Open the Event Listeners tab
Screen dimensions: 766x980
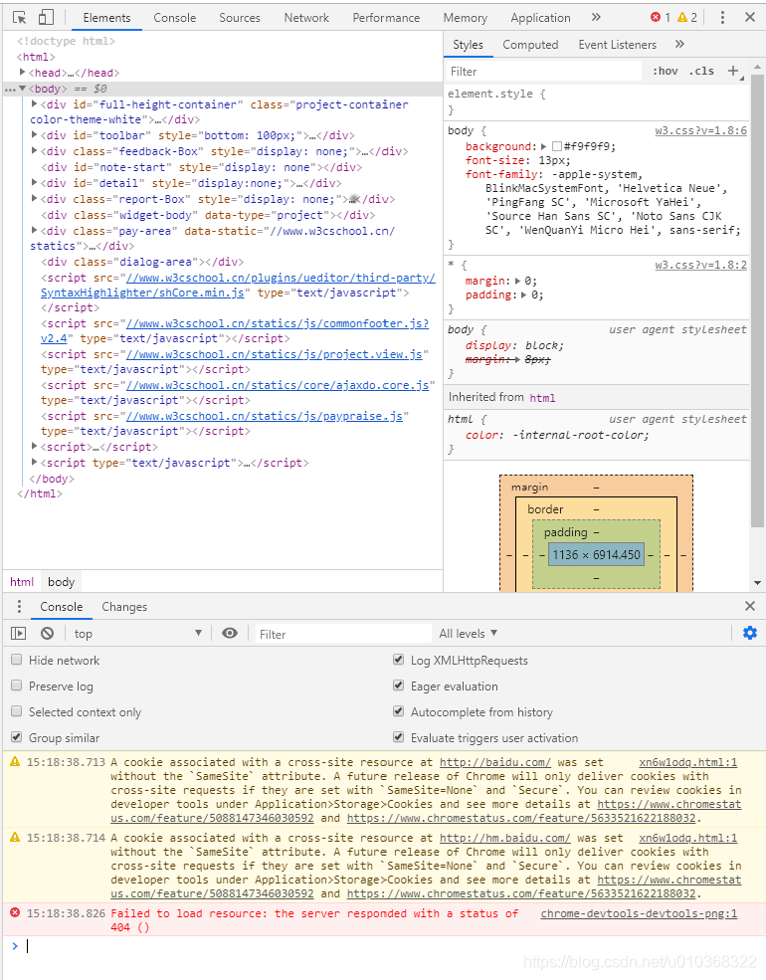(x=618, y=45)
